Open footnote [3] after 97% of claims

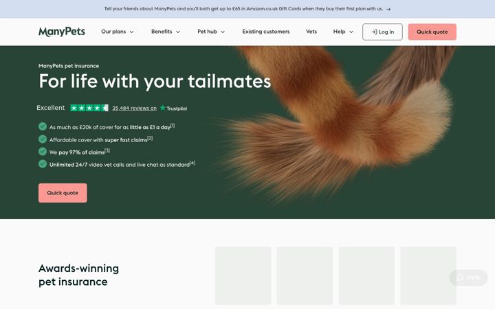coord(107,150)
